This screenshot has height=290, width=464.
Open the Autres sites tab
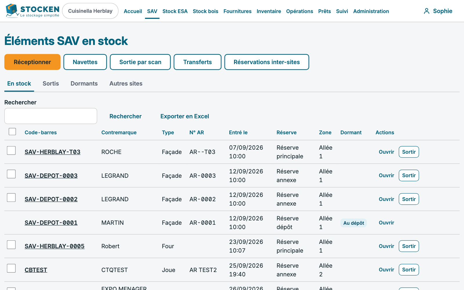[126, 84]
